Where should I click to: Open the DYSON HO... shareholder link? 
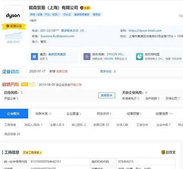coord(116,54)
